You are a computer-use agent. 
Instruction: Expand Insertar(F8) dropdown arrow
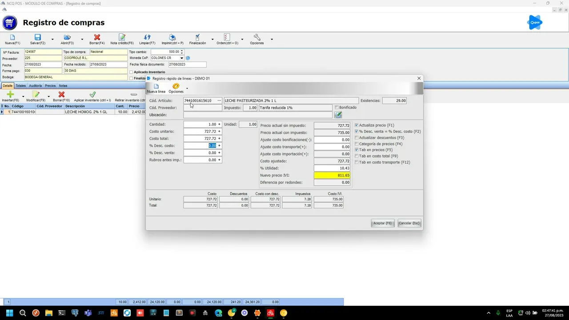point(23,96)
